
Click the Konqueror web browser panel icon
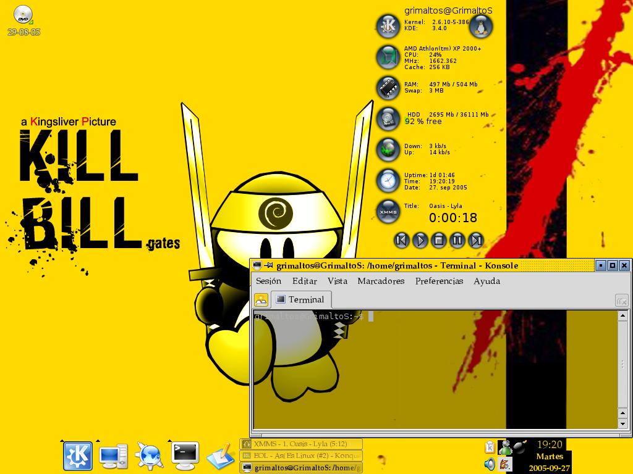(x=149, y=456)
